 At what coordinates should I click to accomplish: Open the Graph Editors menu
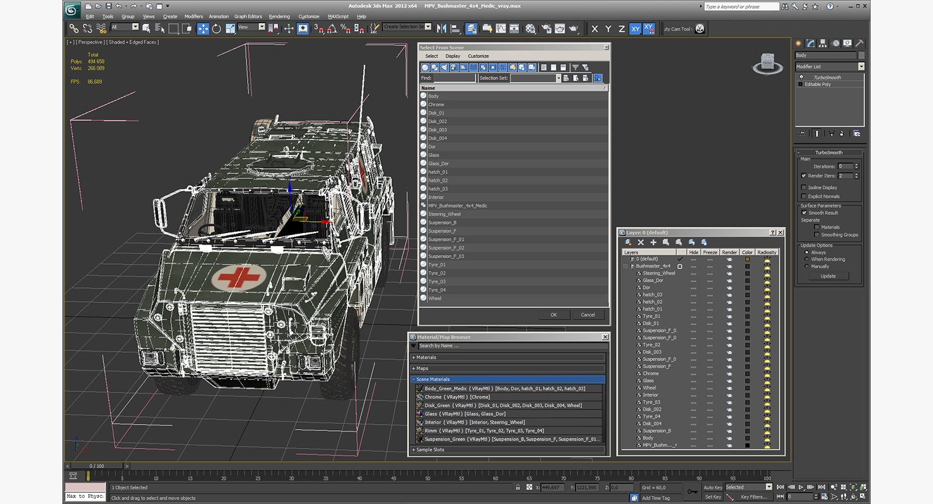[248, 16]
